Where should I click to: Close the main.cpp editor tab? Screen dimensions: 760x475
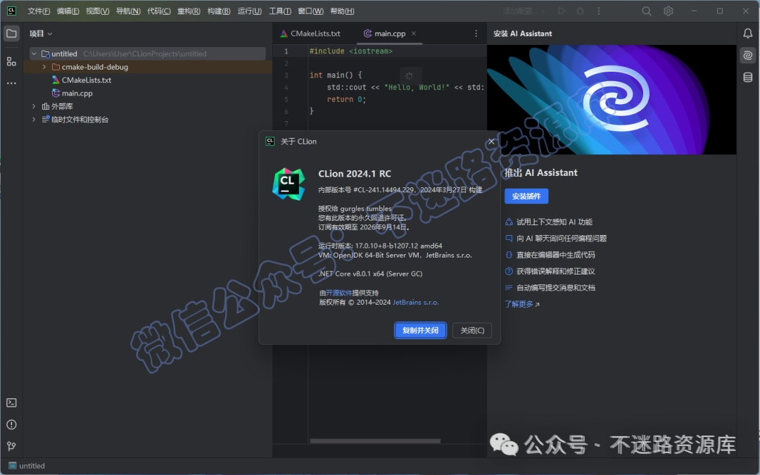click(414, 34)
